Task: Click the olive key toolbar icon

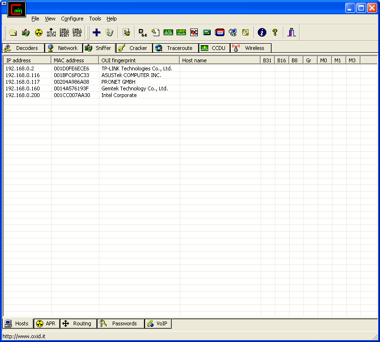Action: tap(245, 32)
